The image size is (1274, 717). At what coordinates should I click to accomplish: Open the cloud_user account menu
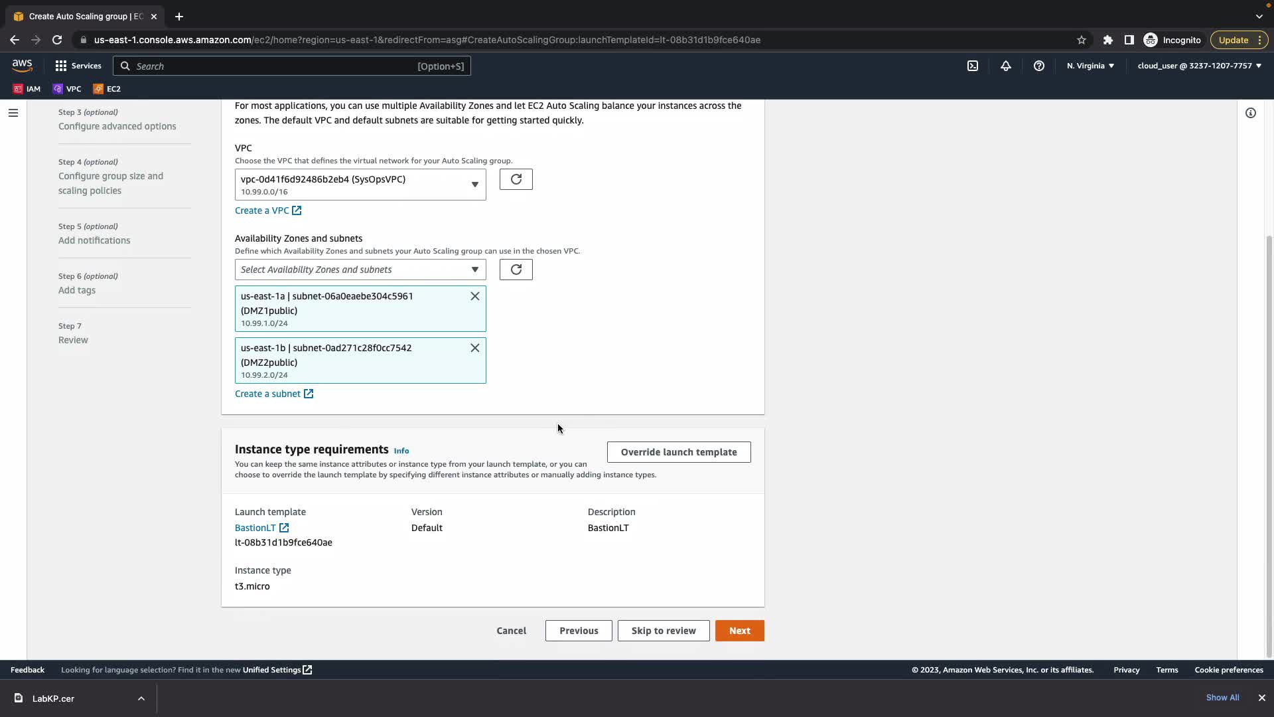tap(1198, 66)
